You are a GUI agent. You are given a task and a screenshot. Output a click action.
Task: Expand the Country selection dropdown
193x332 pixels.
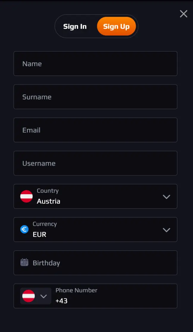pos(167,196)
